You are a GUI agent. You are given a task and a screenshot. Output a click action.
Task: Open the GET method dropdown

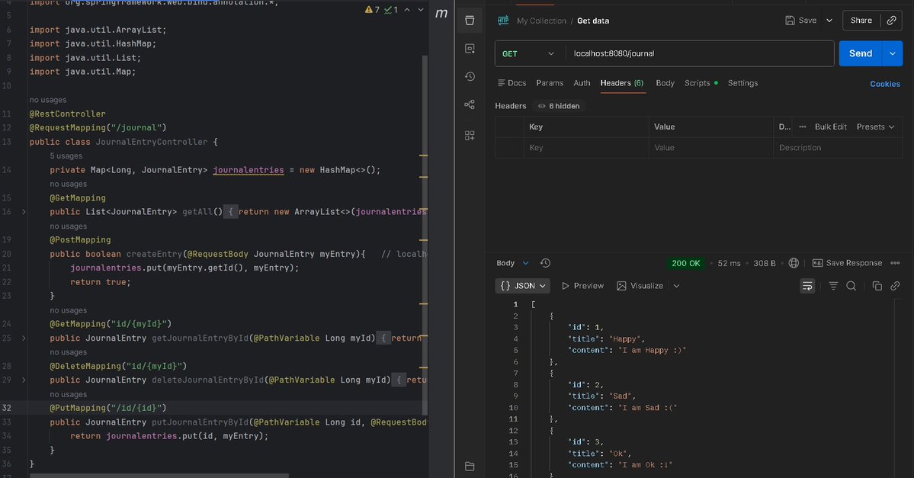[x=529, y=53]
